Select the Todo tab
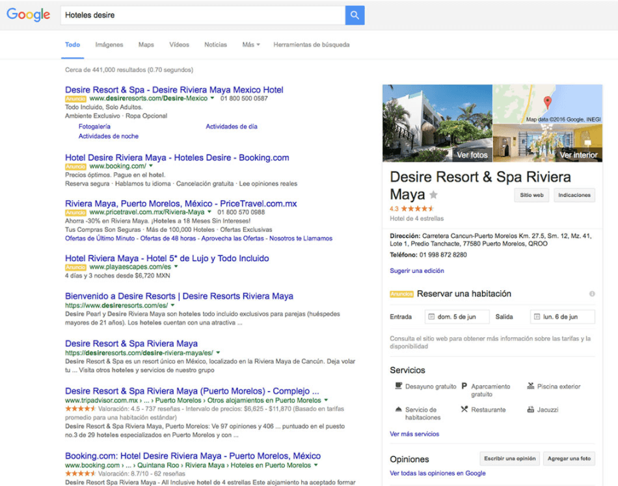Viewport: 618px width, 486px height. click(x=72, y=45)
